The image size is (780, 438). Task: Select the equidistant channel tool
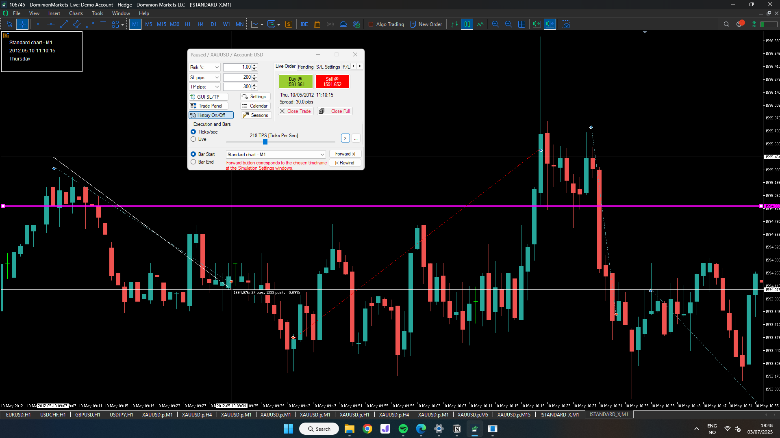click(77, 24)
